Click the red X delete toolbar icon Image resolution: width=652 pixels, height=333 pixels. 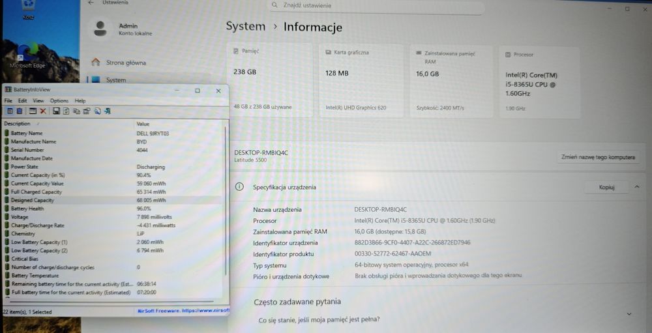(x=43, y=111)
